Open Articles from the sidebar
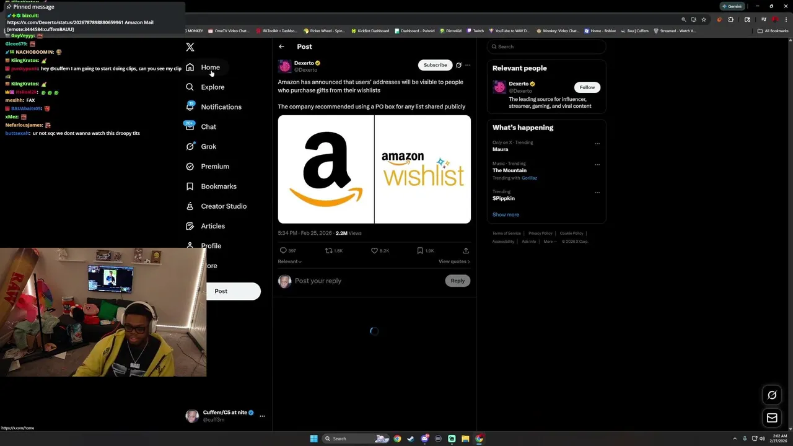The image size is (793, 446). point(206,225)
